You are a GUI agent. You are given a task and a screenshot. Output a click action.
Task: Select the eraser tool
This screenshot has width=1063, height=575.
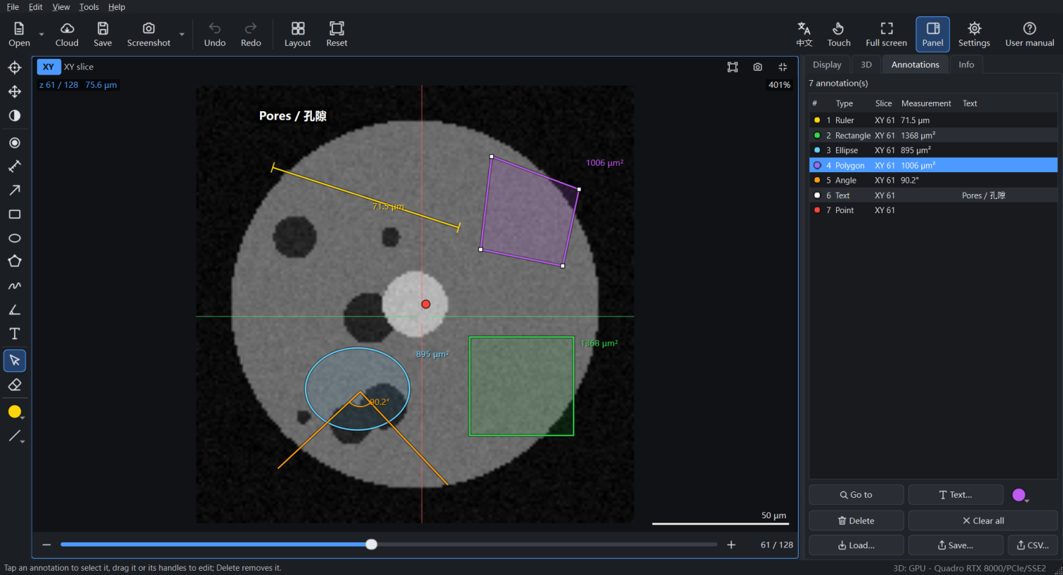[x=14, y=385]
